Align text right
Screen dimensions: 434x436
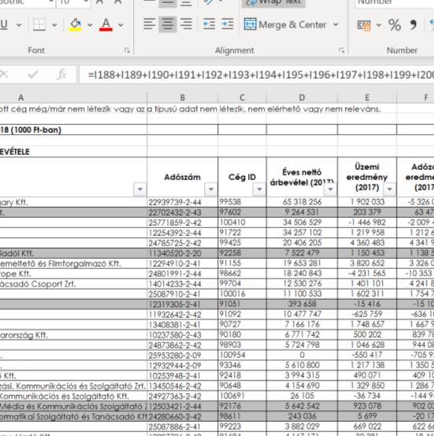click(186, 24)
